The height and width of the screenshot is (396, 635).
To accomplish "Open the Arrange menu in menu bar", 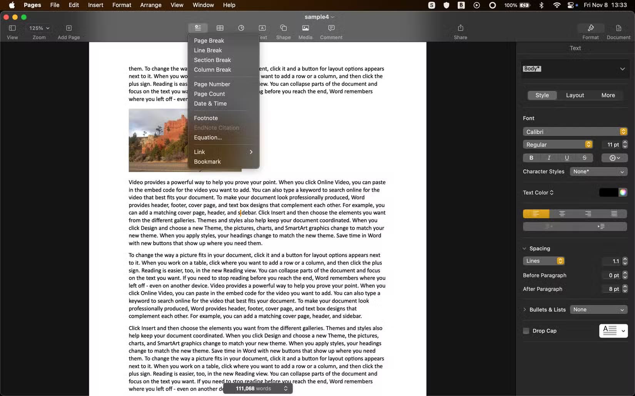I will 150,5.
